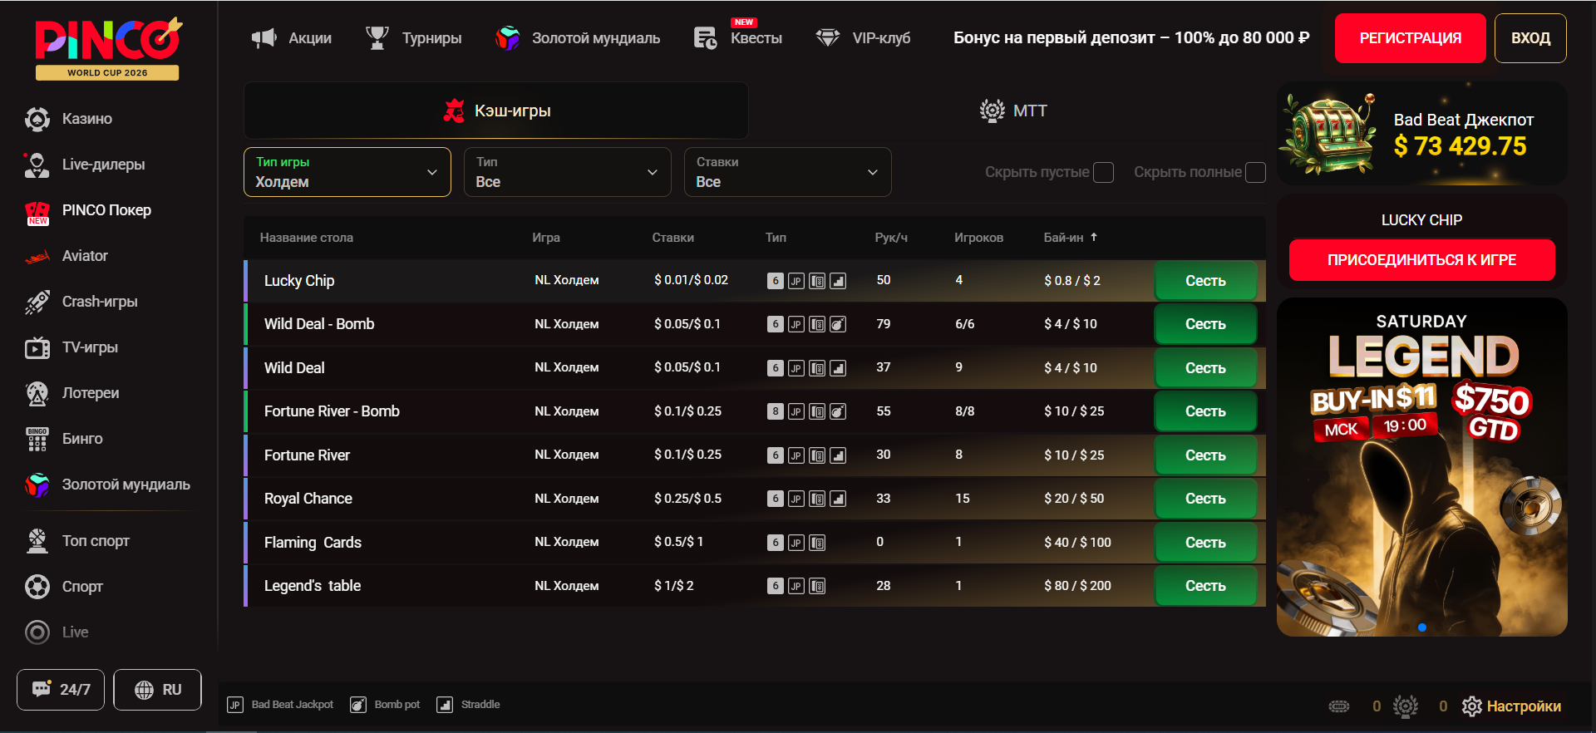
Task: Click the tournament counter icon in footer
Action: [1406, 706]
